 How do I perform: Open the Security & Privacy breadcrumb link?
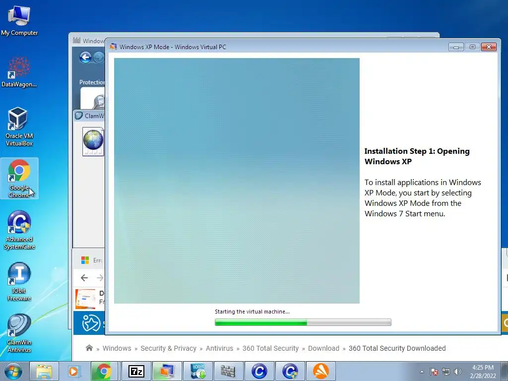[x=169, y=348]
